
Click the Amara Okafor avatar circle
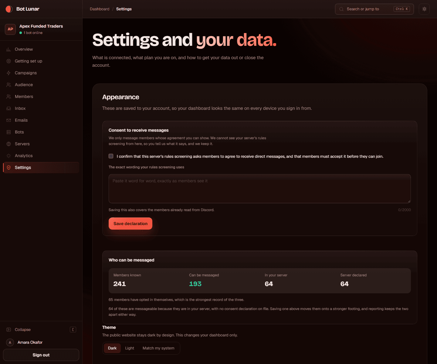point(10,342)
